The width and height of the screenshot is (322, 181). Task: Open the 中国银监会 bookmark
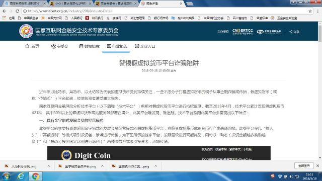(28, 18)
